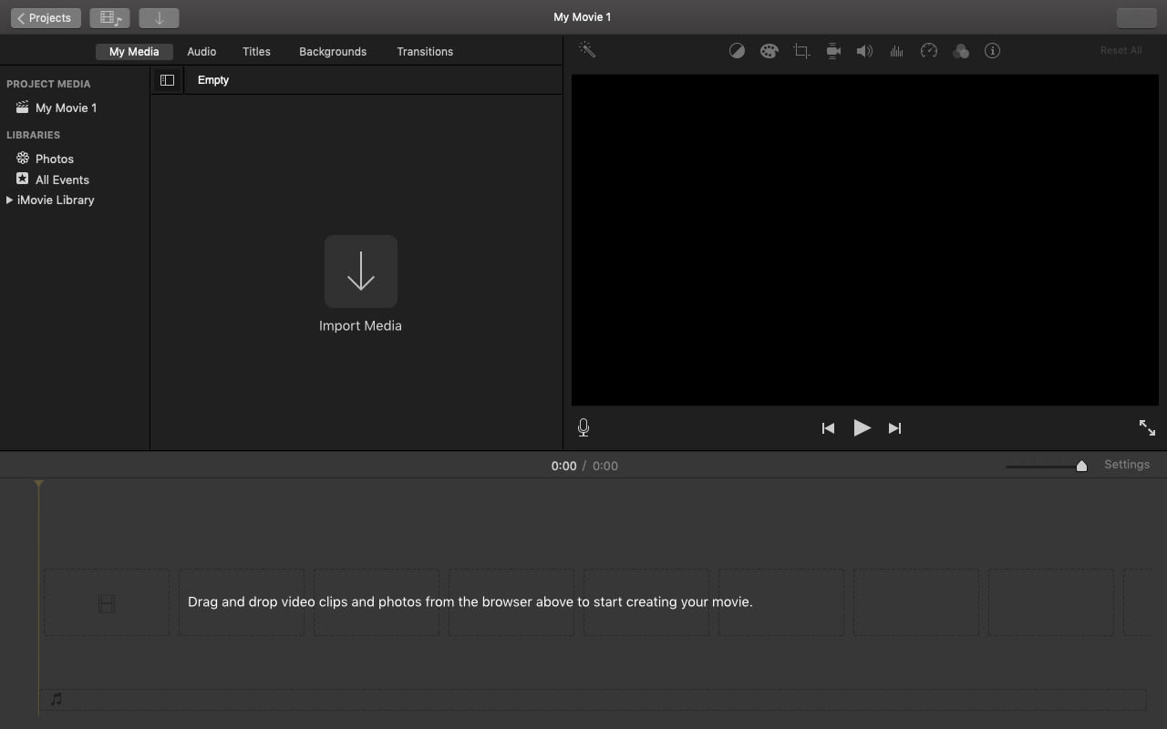Screen dimensions: 1167x729
Task: Click the 0:00 current time display
Action: click(x=563, y=466)
